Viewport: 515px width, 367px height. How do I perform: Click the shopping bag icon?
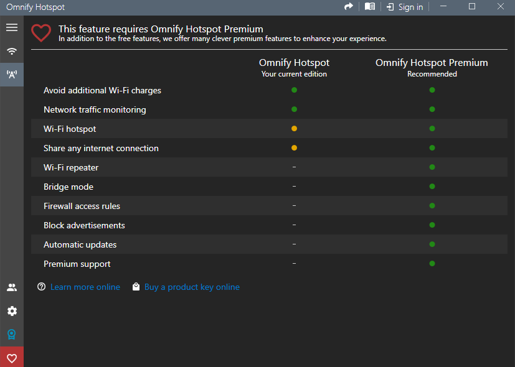[x=136, y=287]
